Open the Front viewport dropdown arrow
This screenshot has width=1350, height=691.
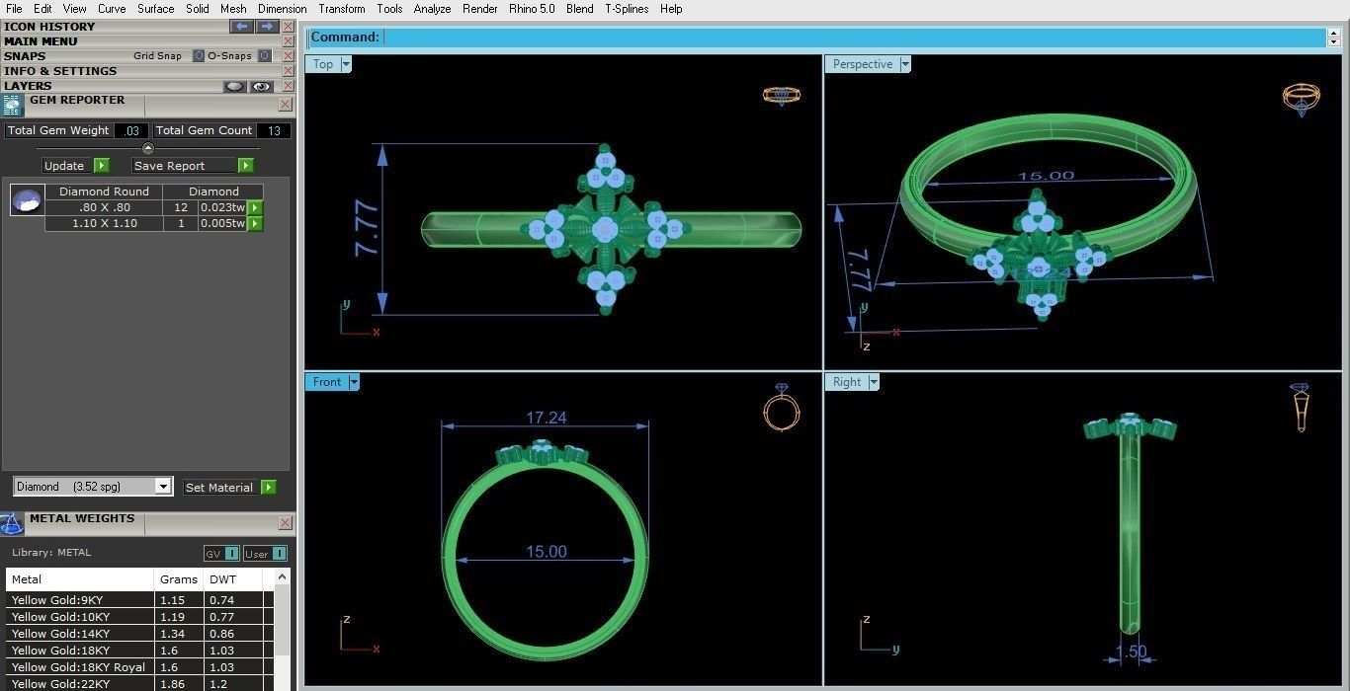click(x=354, y=382)
